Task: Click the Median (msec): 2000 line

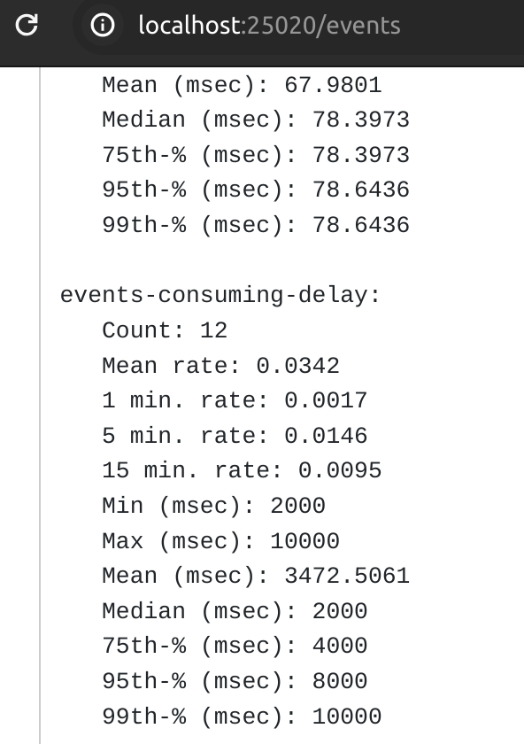Action: click(x=235, y=611)
